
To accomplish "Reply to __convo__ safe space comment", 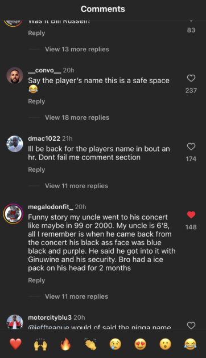I will 36,101.
